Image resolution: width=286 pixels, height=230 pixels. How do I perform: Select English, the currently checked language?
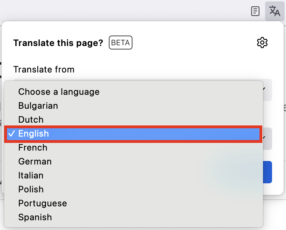pyautogui.click(x=34, y=133)
